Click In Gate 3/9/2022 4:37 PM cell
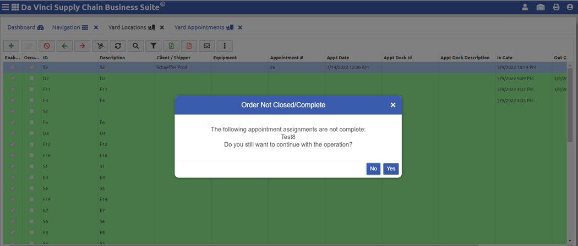578x246 pixels. [524, 90]
